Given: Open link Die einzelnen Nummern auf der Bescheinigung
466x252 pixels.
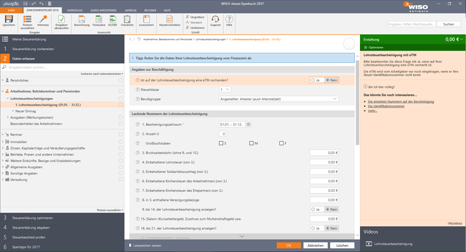Looking at the screenshot, I should click(x=401, y=101).
